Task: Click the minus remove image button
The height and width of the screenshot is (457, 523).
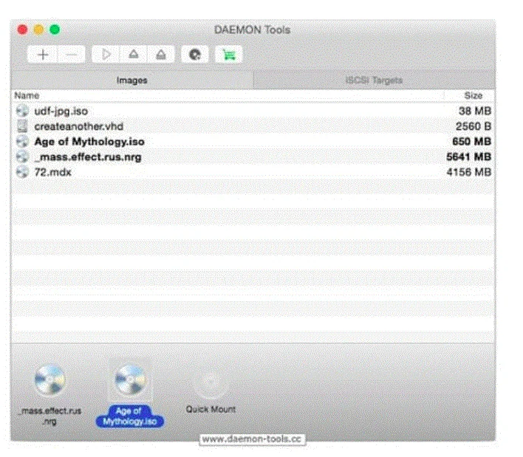Action: pos(72,55)
